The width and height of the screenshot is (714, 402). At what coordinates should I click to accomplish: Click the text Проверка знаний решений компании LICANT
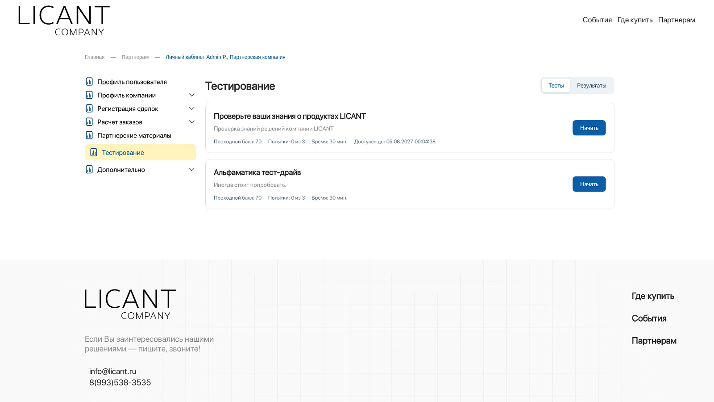point(274,129)
